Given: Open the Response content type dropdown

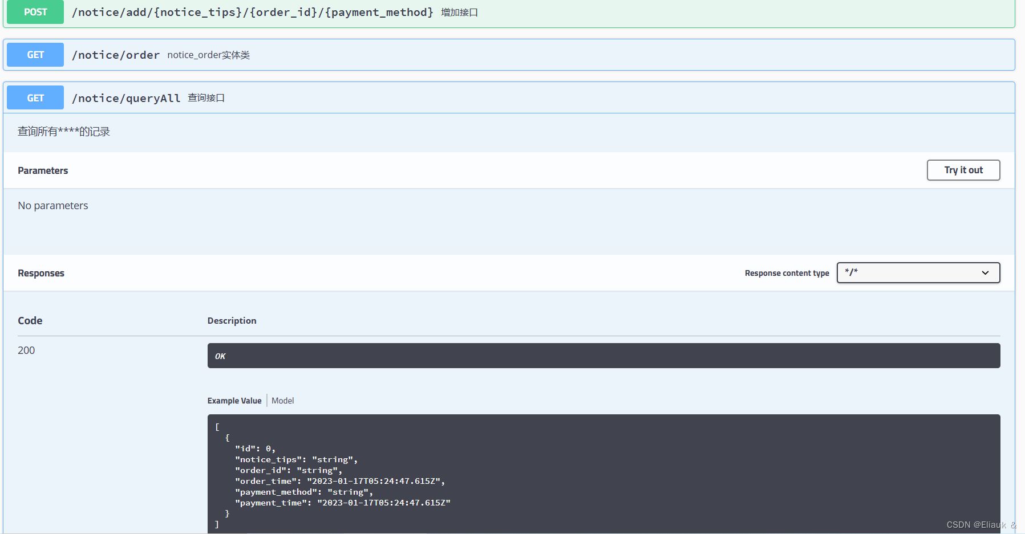Looking at the screenshot, I should (x=918, y=272).
